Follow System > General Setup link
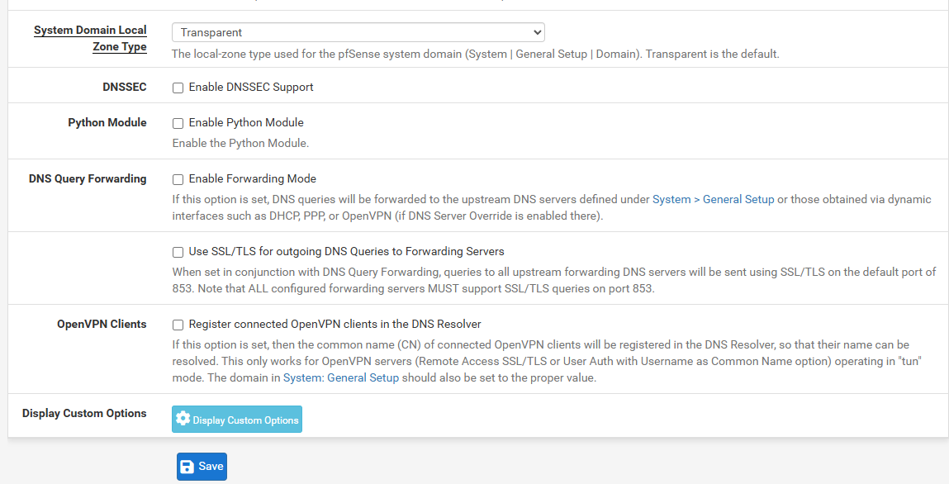 [713, 200]
